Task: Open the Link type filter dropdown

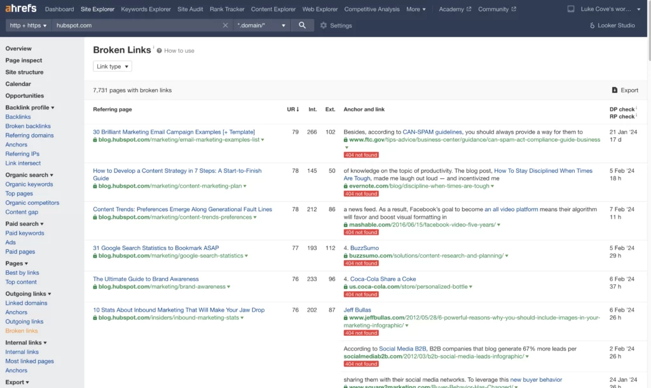Action: tap(113, 66)
